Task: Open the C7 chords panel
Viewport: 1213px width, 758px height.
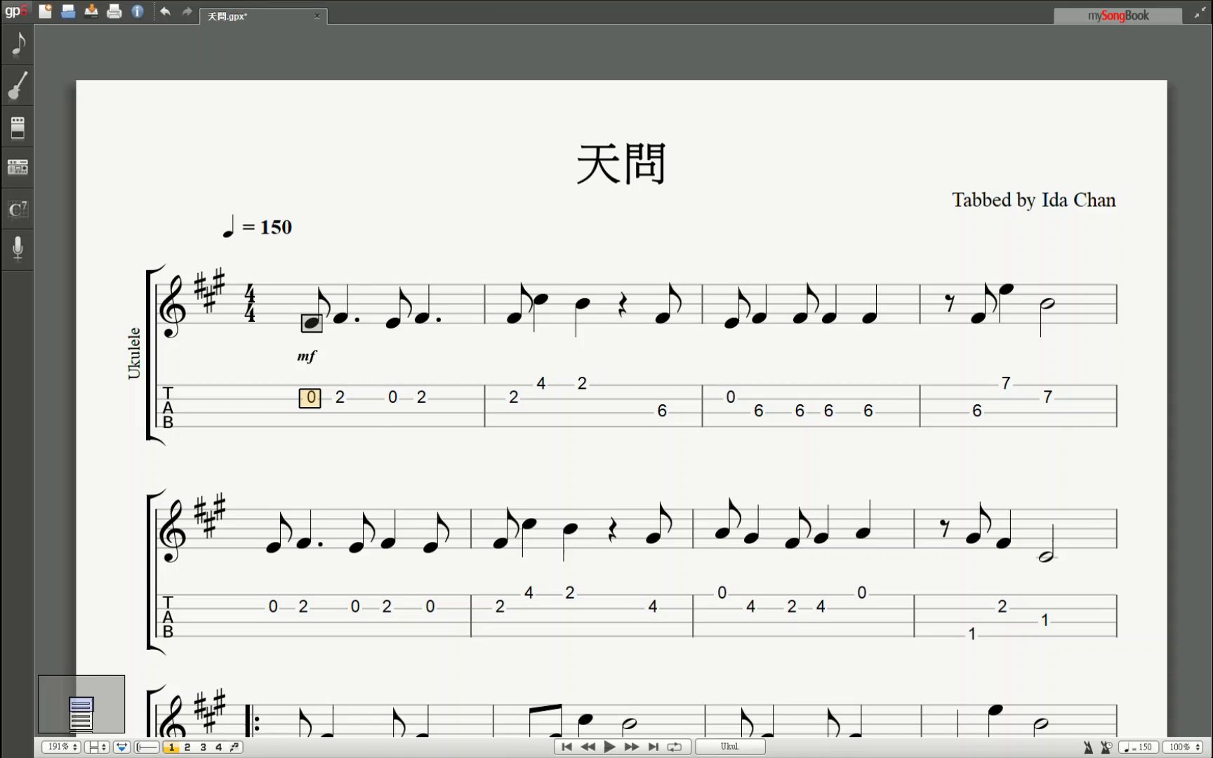Action: (x=18, y=208)
